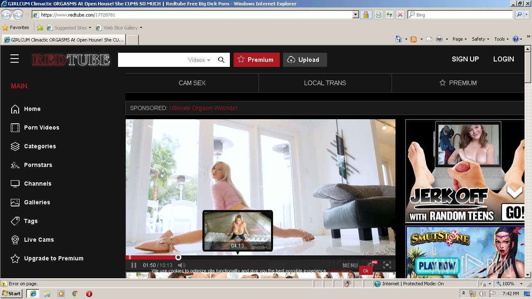The image size is (532, 299).
Task: Click the search magnifier icon on site
Action: point(221,60)
